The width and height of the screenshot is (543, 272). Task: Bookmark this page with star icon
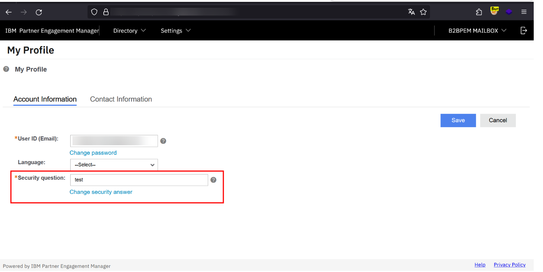tap(423, 12)
